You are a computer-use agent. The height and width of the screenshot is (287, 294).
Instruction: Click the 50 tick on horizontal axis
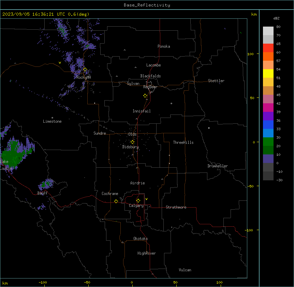pyautogui.click(x=175, y=282)
